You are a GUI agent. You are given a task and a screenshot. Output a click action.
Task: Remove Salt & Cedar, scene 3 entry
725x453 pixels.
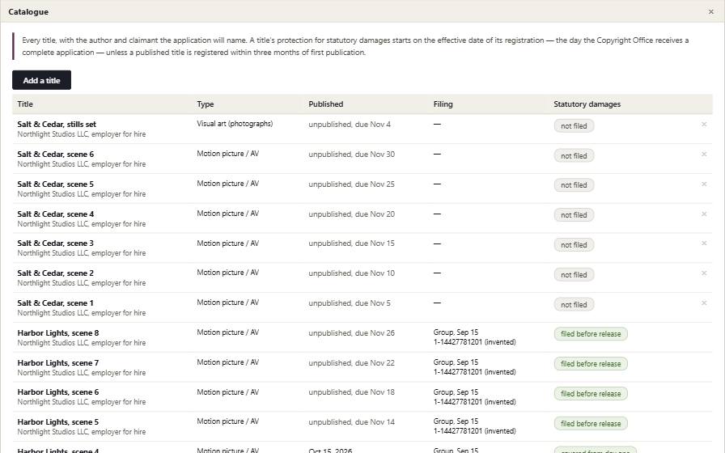(x=704, y=243)
